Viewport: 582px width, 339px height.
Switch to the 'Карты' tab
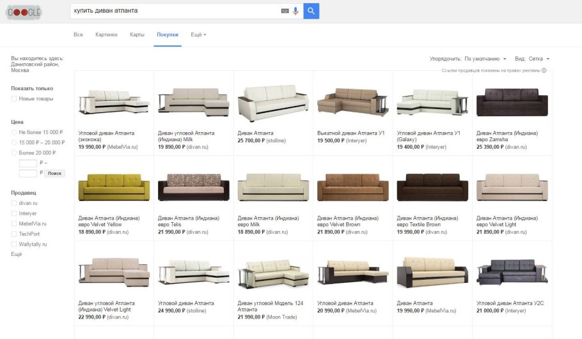tap(137, 34)
